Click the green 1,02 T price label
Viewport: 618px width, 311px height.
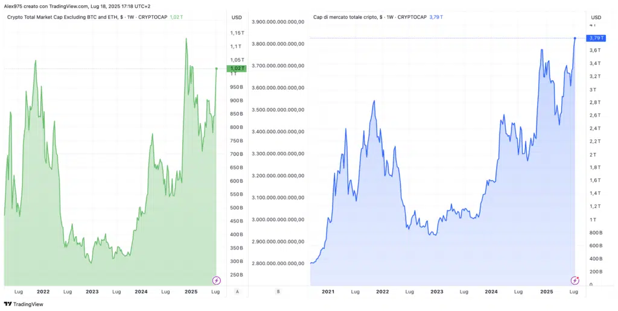pyautogui.click(x=237, y=69)
